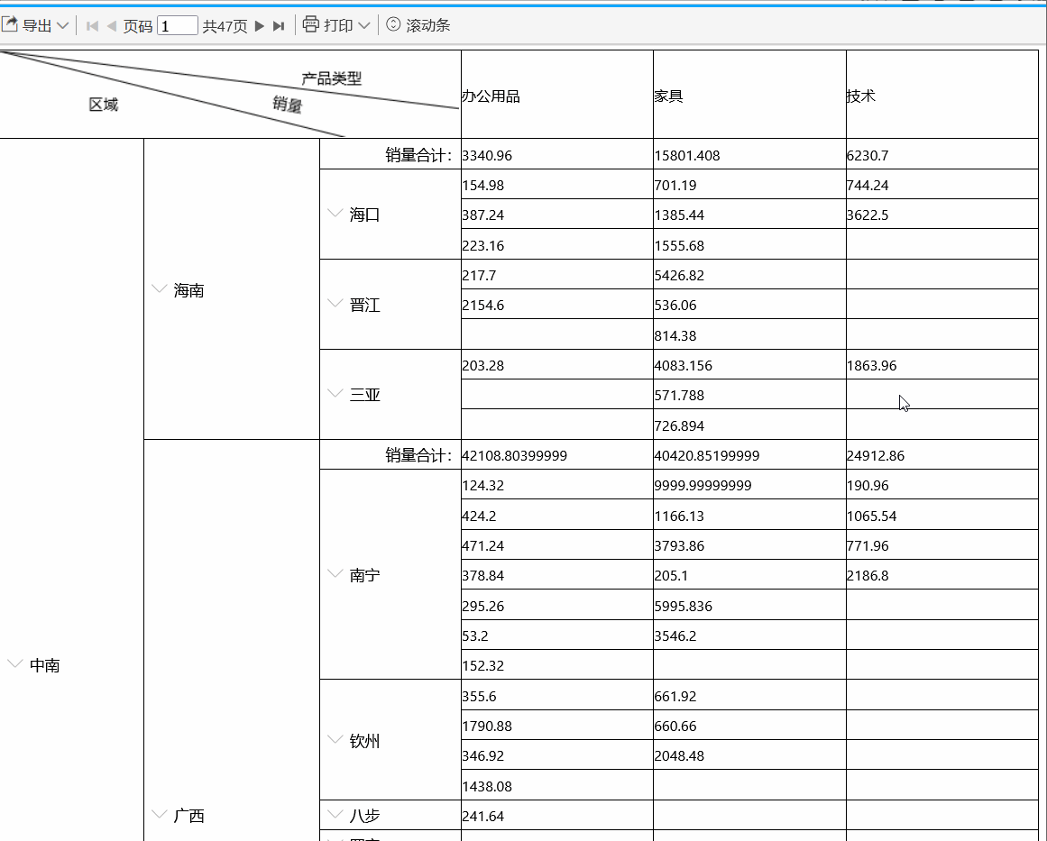Select the 技术 column header
The image size is (1047, 841).
(942, 95)
